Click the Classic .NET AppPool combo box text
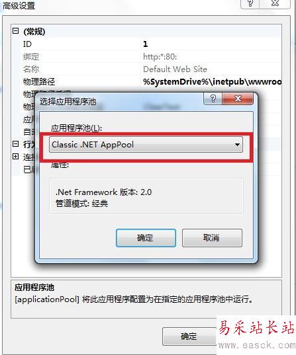296x355 pixels. coord(93,144)
